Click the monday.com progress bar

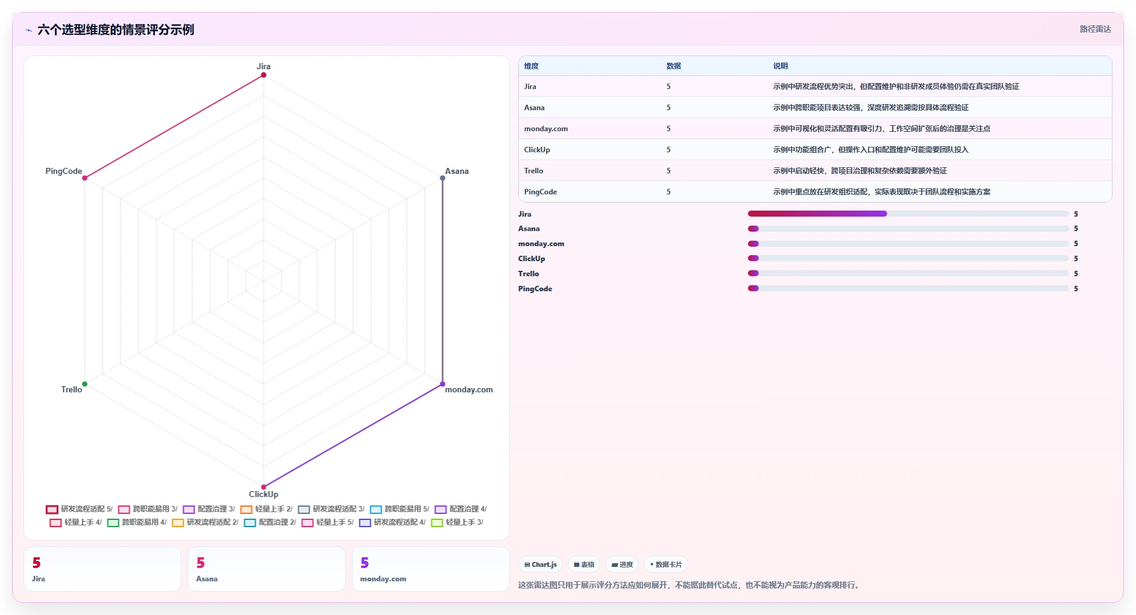coord(908,244)
